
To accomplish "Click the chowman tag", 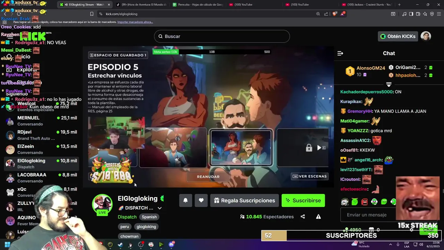I will (129, 236).
